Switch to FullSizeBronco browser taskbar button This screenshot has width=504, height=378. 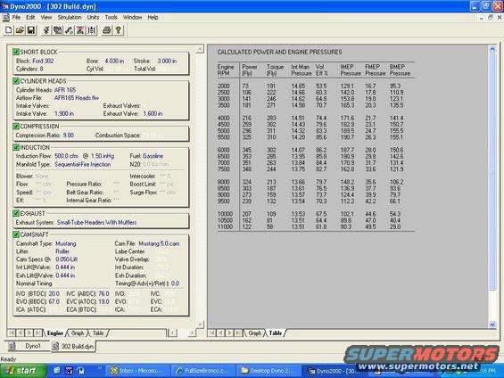(202, 371)
